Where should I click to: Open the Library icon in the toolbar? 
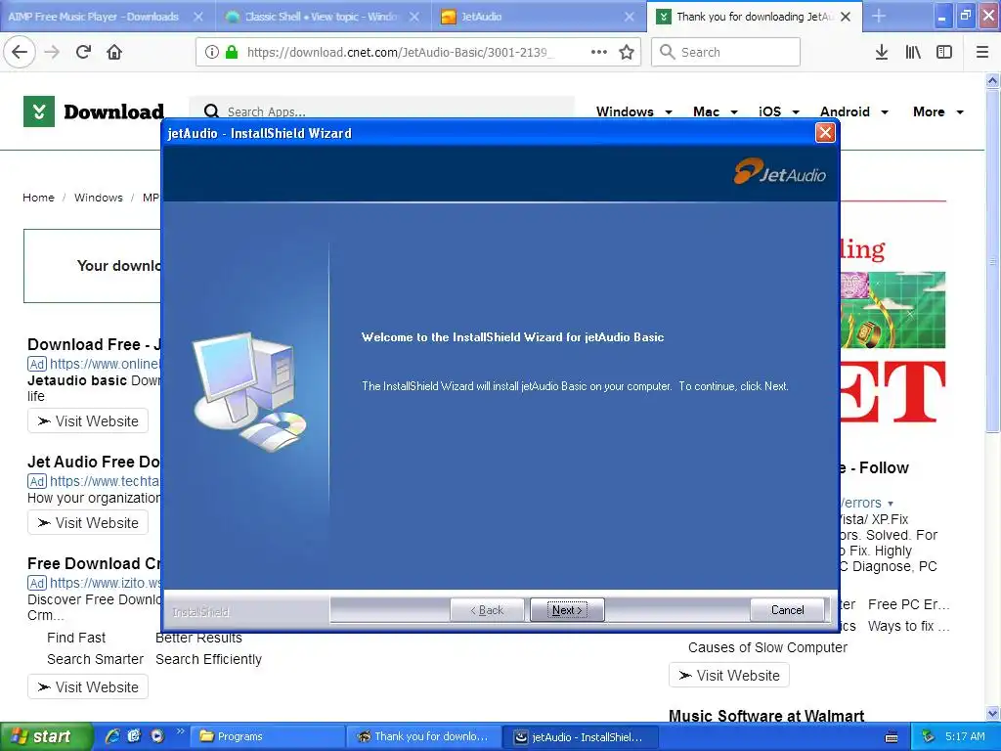point(913,52)
